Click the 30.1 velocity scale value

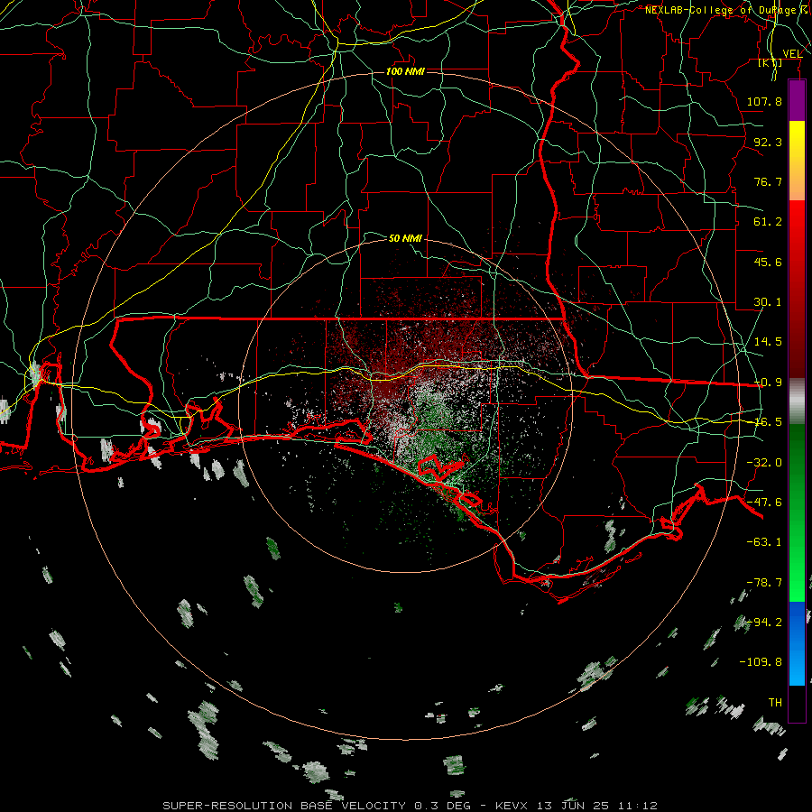click(768, 302)
